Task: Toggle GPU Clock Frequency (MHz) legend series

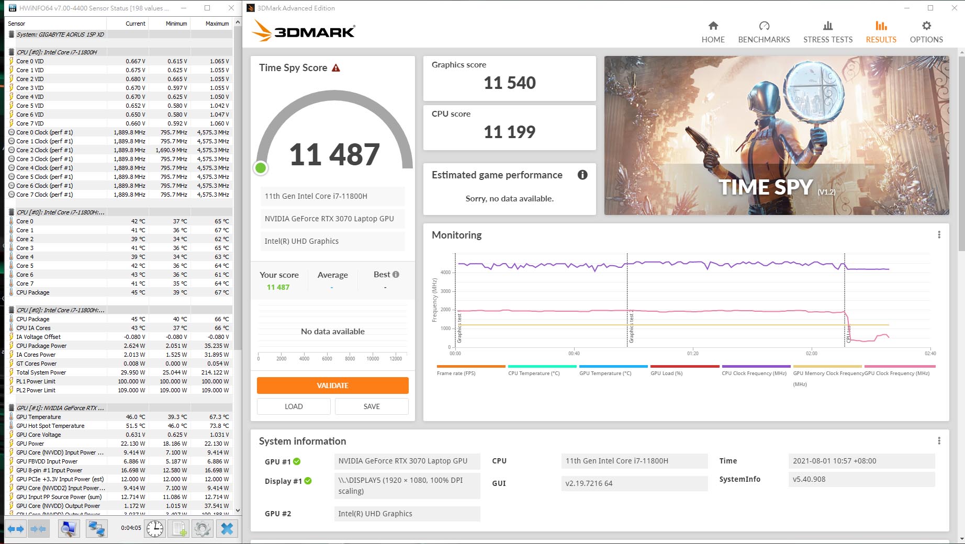Action: point(899,370)
